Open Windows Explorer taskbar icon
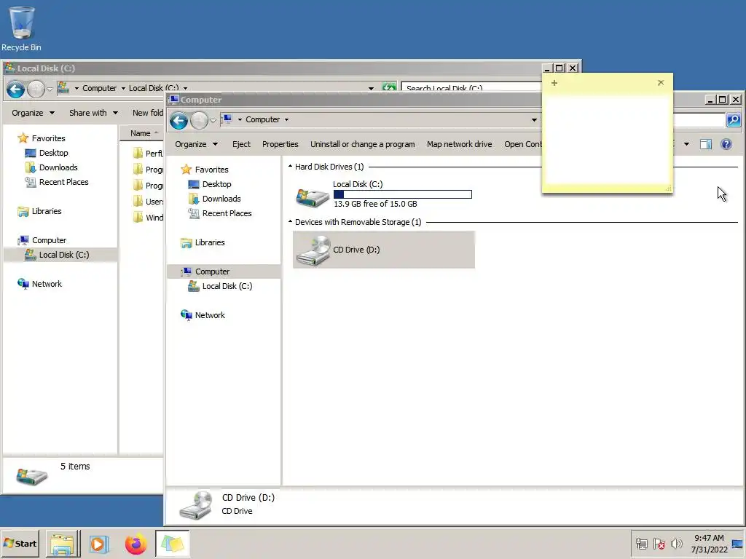The height and width of the screenshot is (559, 746). [63, 544]
